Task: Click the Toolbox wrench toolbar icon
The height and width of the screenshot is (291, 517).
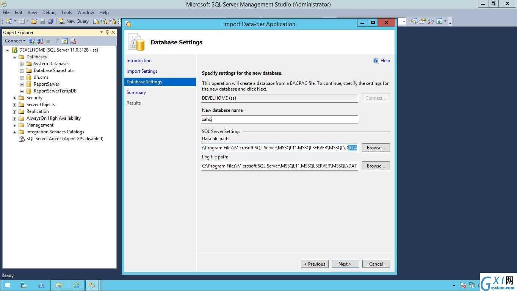Action: click(431, 21)
